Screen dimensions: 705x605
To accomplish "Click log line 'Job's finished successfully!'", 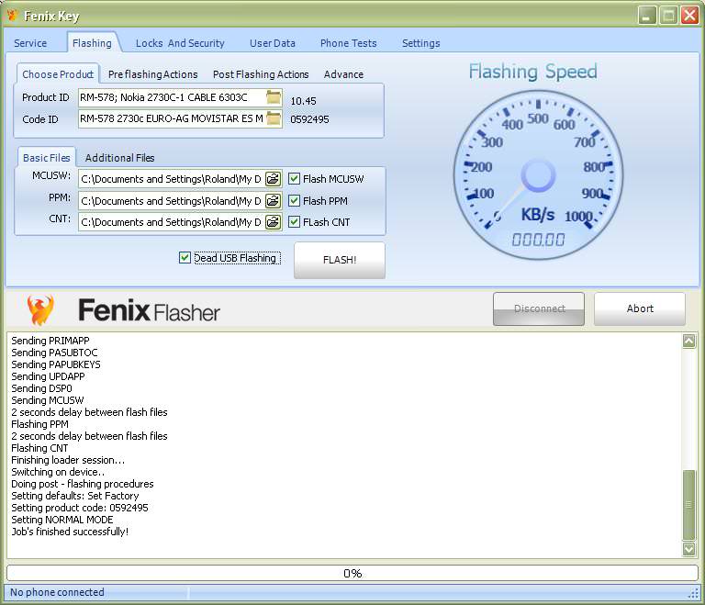I will tap(70, 532).
